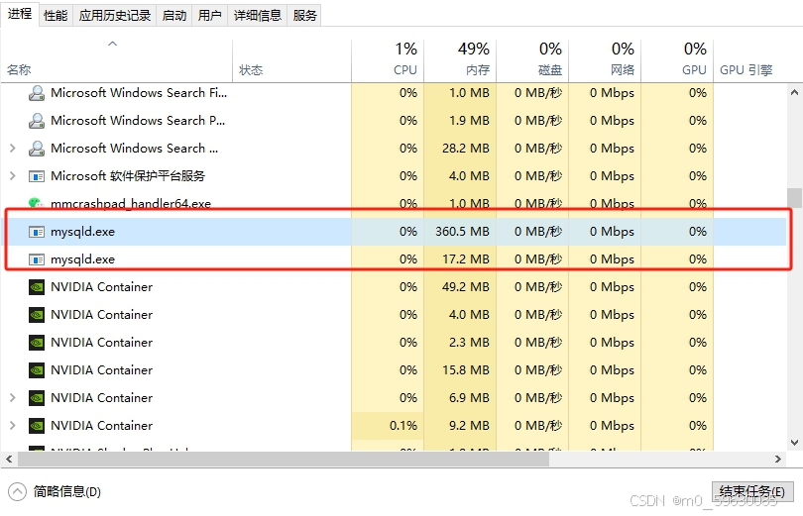Switch to the 详细信息 tab
The width and height of the screenshot is (803, 516).
(x=258, y=16)
